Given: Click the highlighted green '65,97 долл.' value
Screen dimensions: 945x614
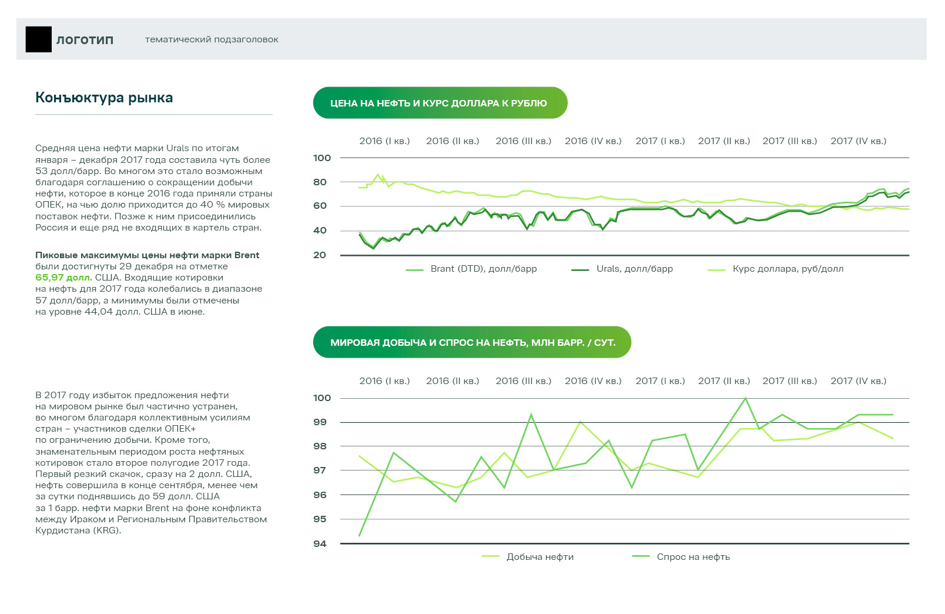Looking at the screenshot, I should coord(63,278).
